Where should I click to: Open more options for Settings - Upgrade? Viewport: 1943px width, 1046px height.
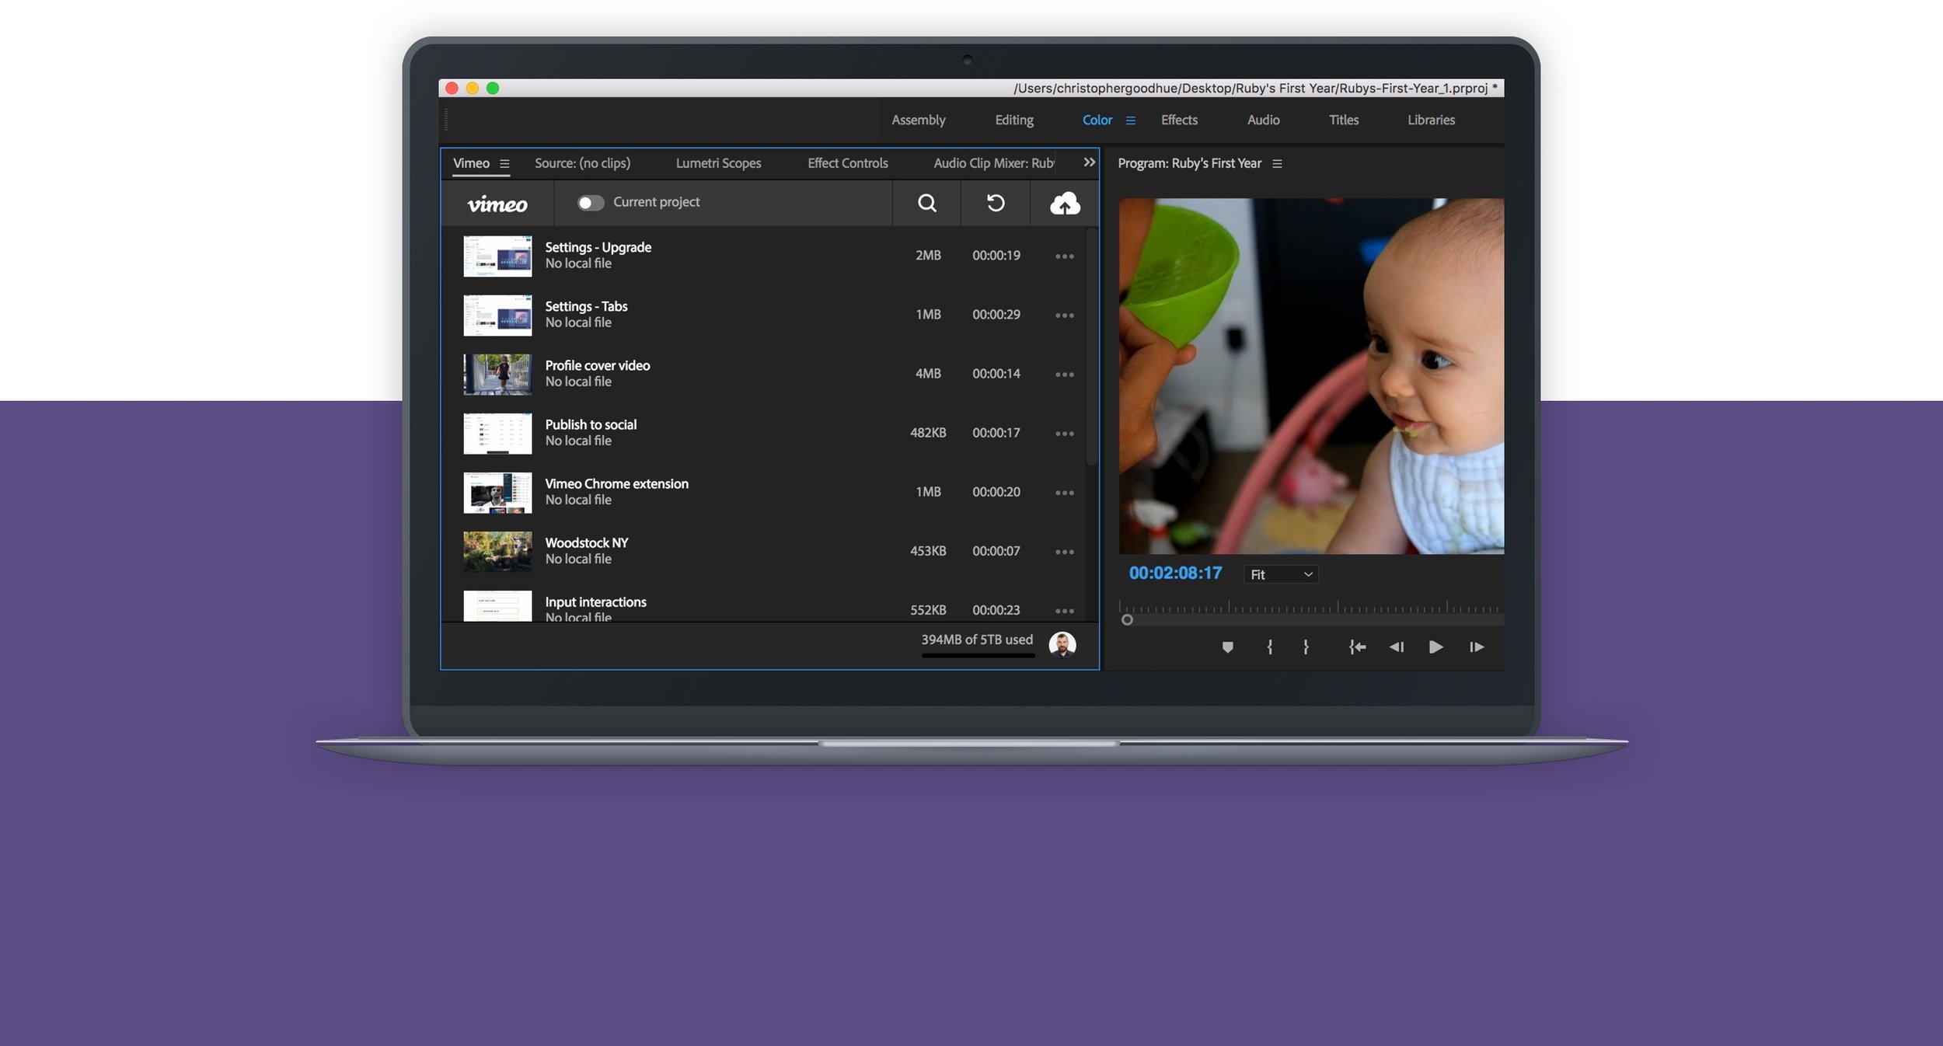[x=1065, y=256]
